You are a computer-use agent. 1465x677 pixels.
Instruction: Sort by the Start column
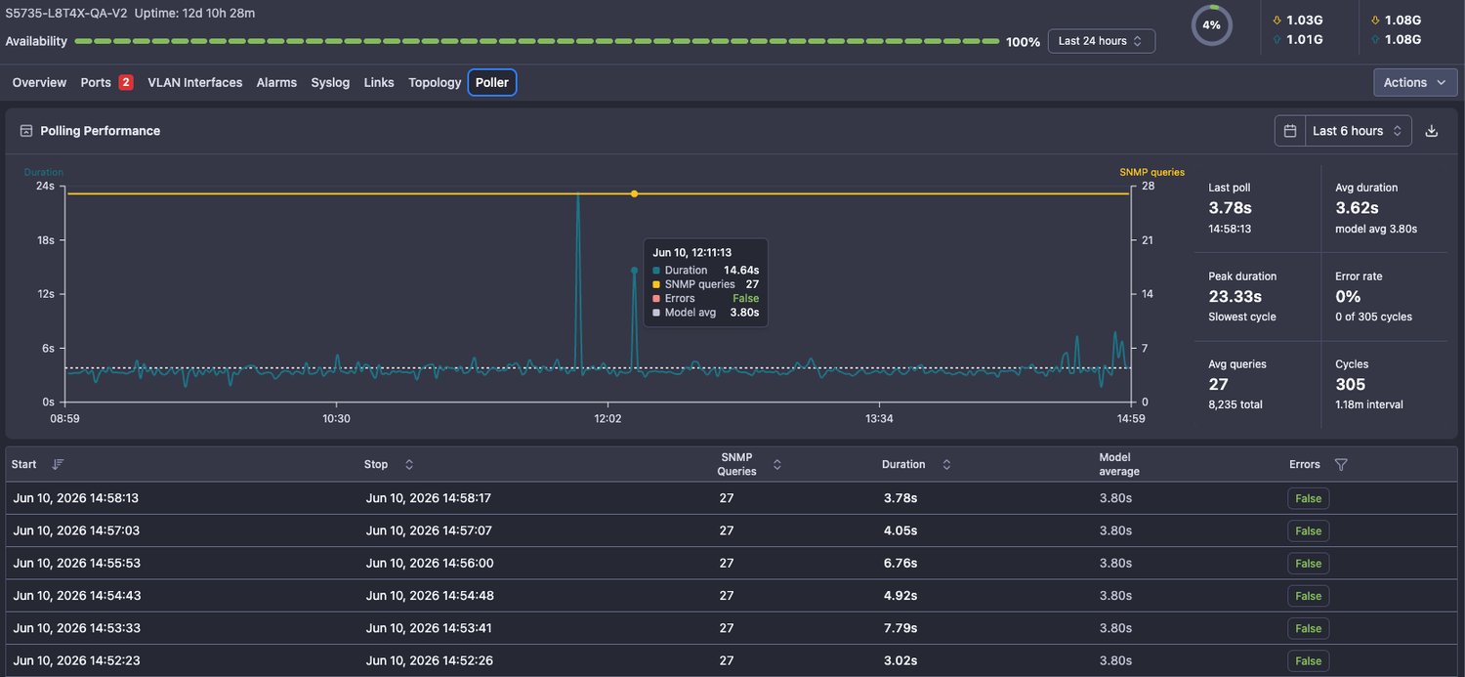click(x=58, y=465)
